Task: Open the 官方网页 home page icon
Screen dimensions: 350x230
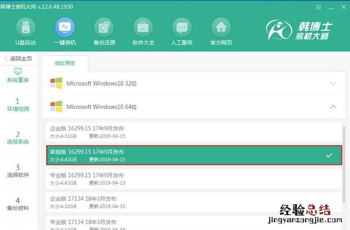Action: point(221,27)
